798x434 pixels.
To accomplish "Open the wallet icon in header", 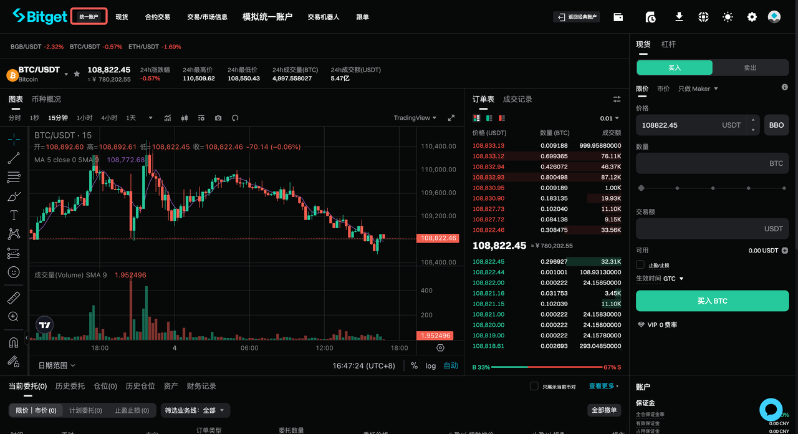I will click(x=618, y=17).
